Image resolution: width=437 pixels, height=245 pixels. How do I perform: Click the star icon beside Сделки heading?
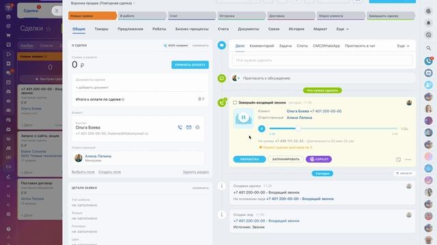[x=48, y=29]
